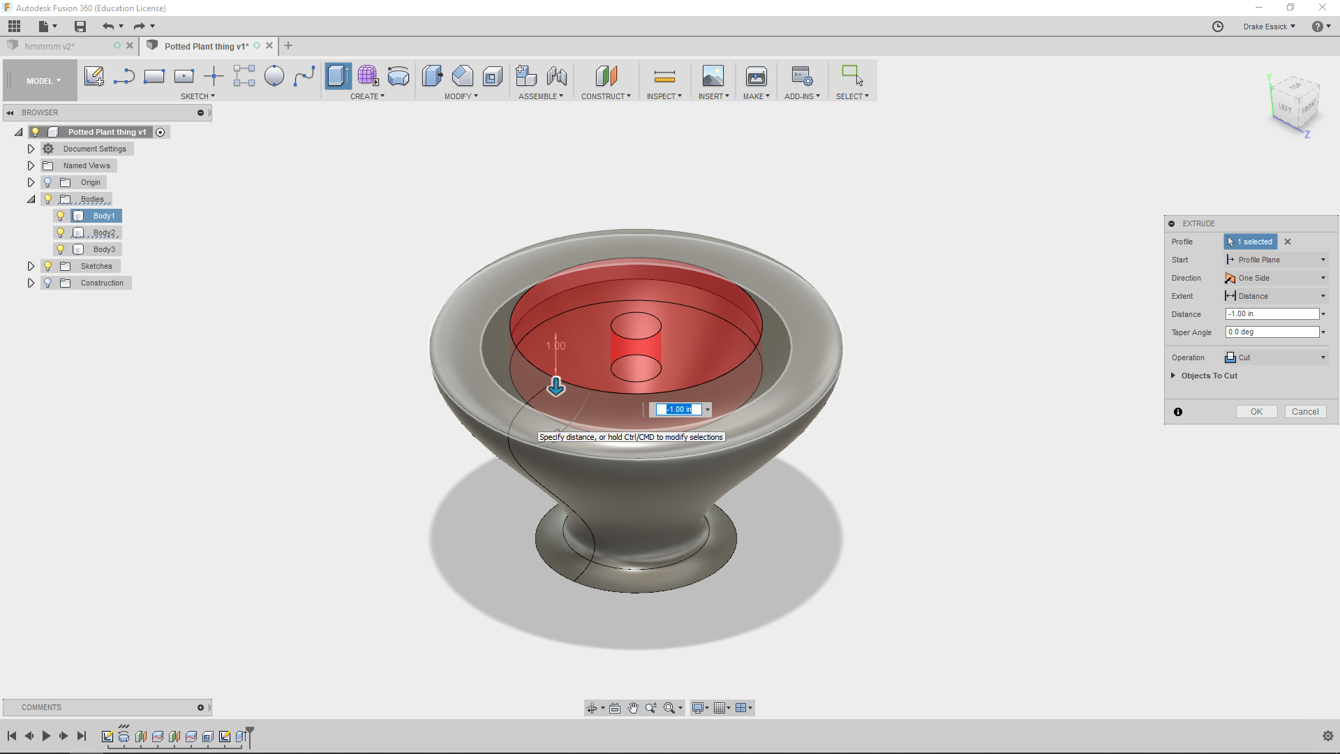Expand the Document Settings node
The width and height of the screenshot is (1340, 754).
[31, 148]
